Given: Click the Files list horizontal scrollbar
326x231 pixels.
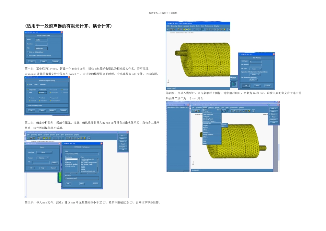Looking at the screenshot, I should 89,173.
